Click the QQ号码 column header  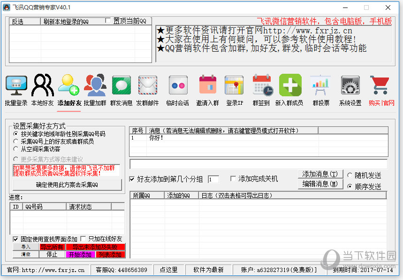click(45, 207)
